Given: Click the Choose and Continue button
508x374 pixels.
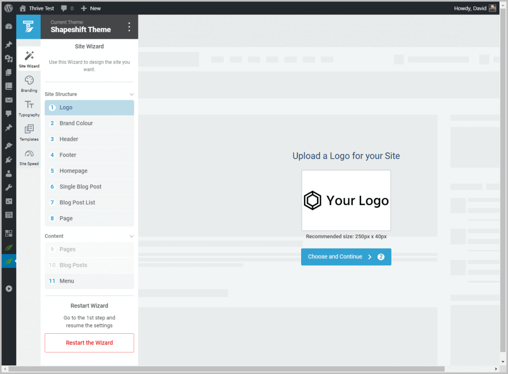Looking at the screenshot, I should (x=346, y=257).
